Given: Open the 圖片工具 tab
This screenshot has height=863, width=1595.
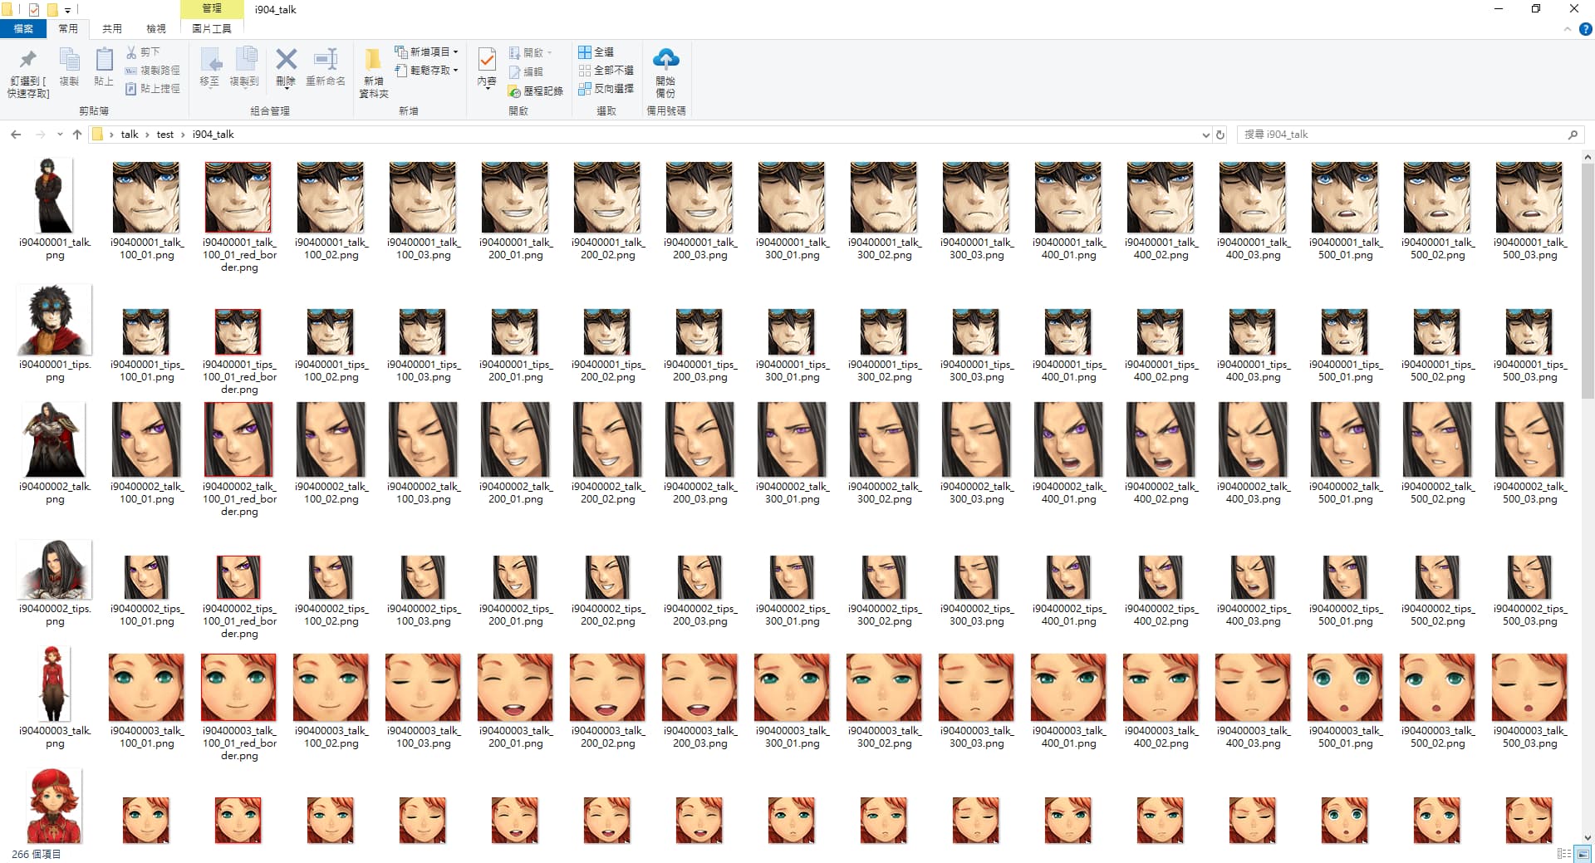Looking at the screenshot, I should coord(212,29).
